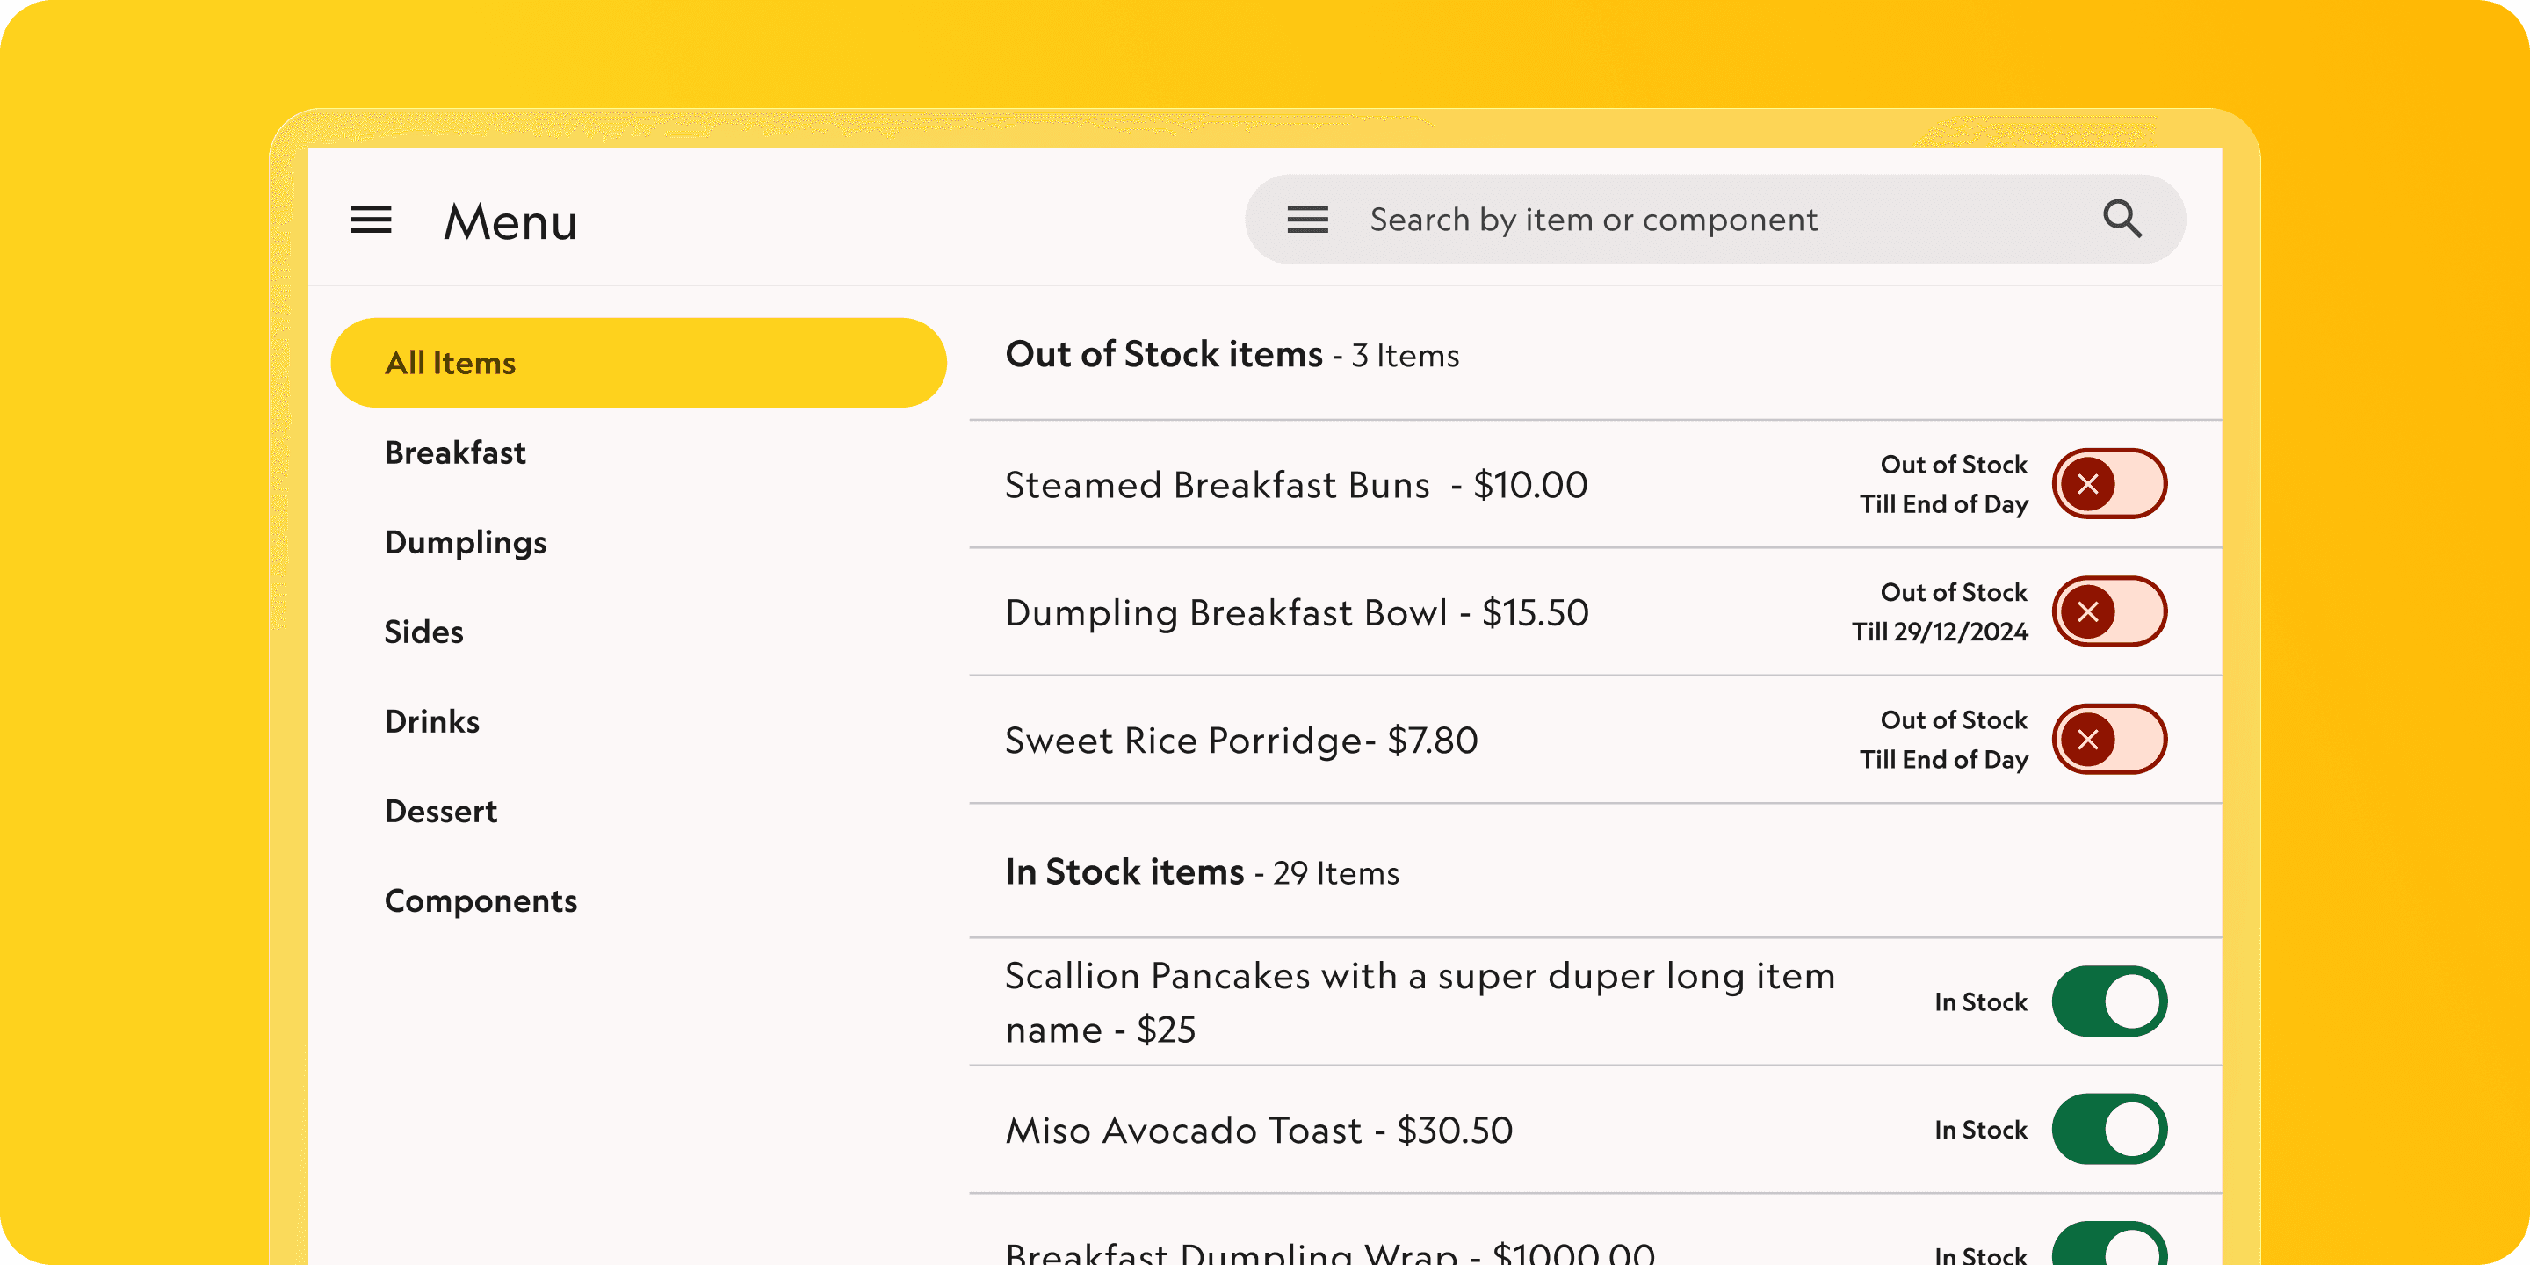Open the Components category
The height and width of the screenshot is (1265, 2530).
(x=481, y=900)
